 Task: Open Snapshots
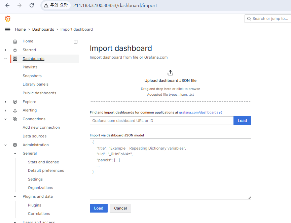tap(32, 76)
